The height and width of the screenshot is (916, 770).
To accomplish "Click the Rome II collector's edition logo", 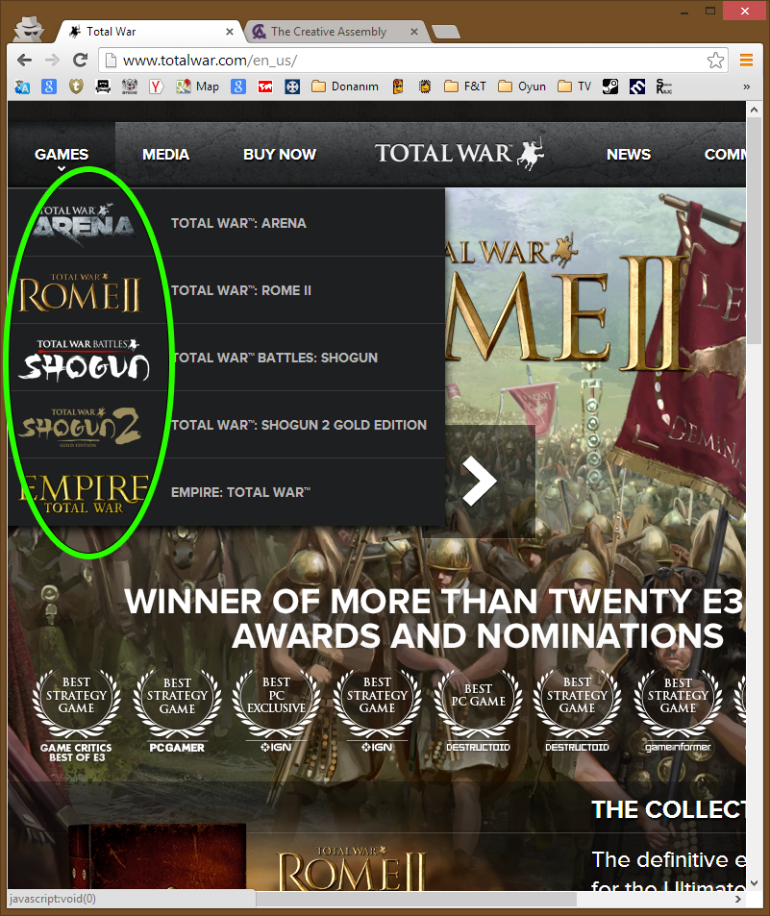I will (x=352, y=869).
